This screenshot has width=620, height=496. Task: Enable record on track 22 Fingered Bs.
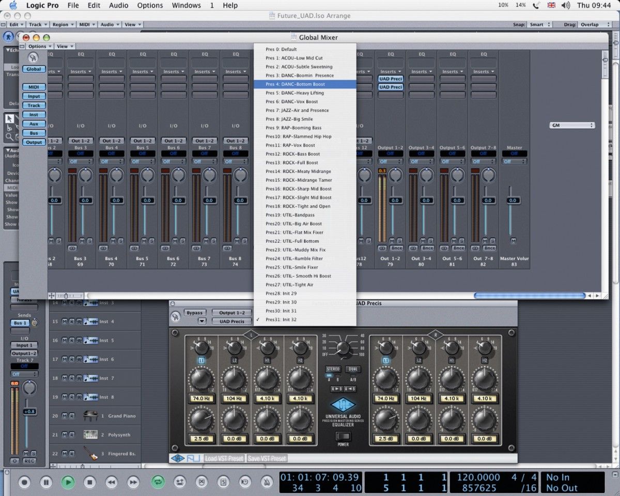click(71, 454)
